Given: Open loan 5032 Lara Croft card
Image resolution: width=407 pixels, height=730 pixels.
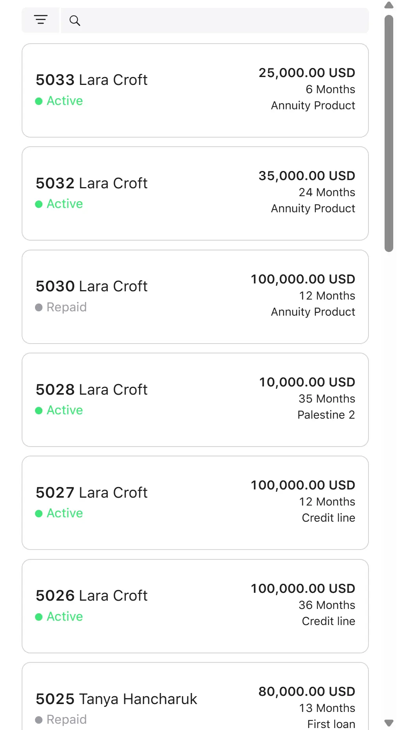Looking at the screenshot, I should click(195, 193).
